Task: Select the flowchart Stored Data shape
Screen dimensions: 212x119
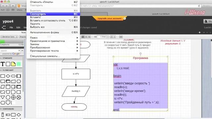Action: [19, 92]
